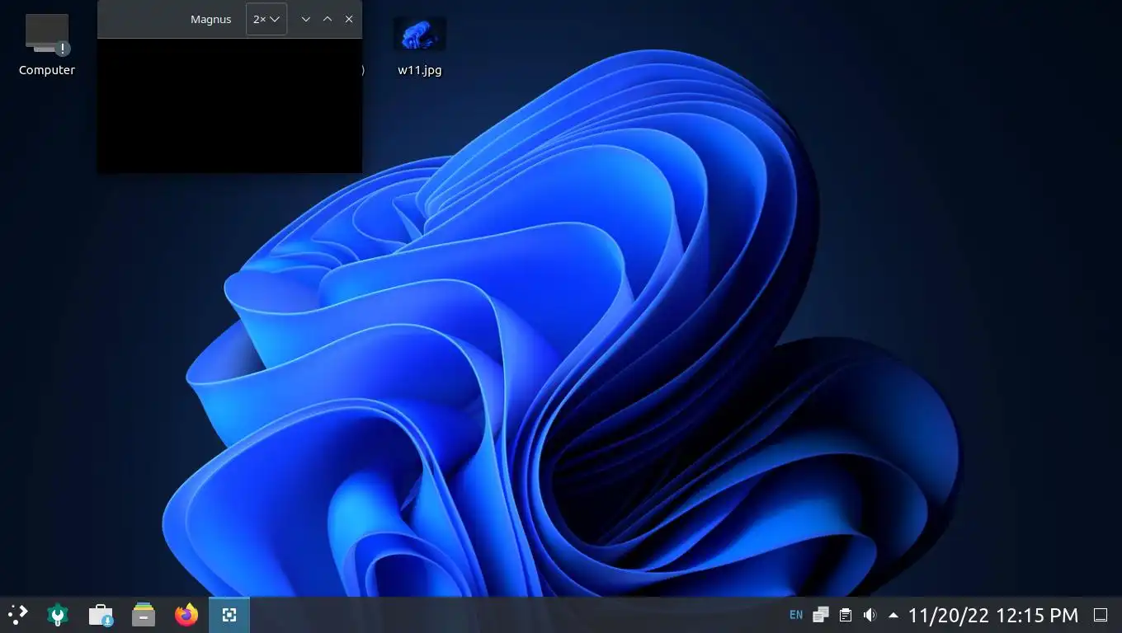
Task: Open the 11/20/22 12:15 PM clock
Action: point(993,615)
